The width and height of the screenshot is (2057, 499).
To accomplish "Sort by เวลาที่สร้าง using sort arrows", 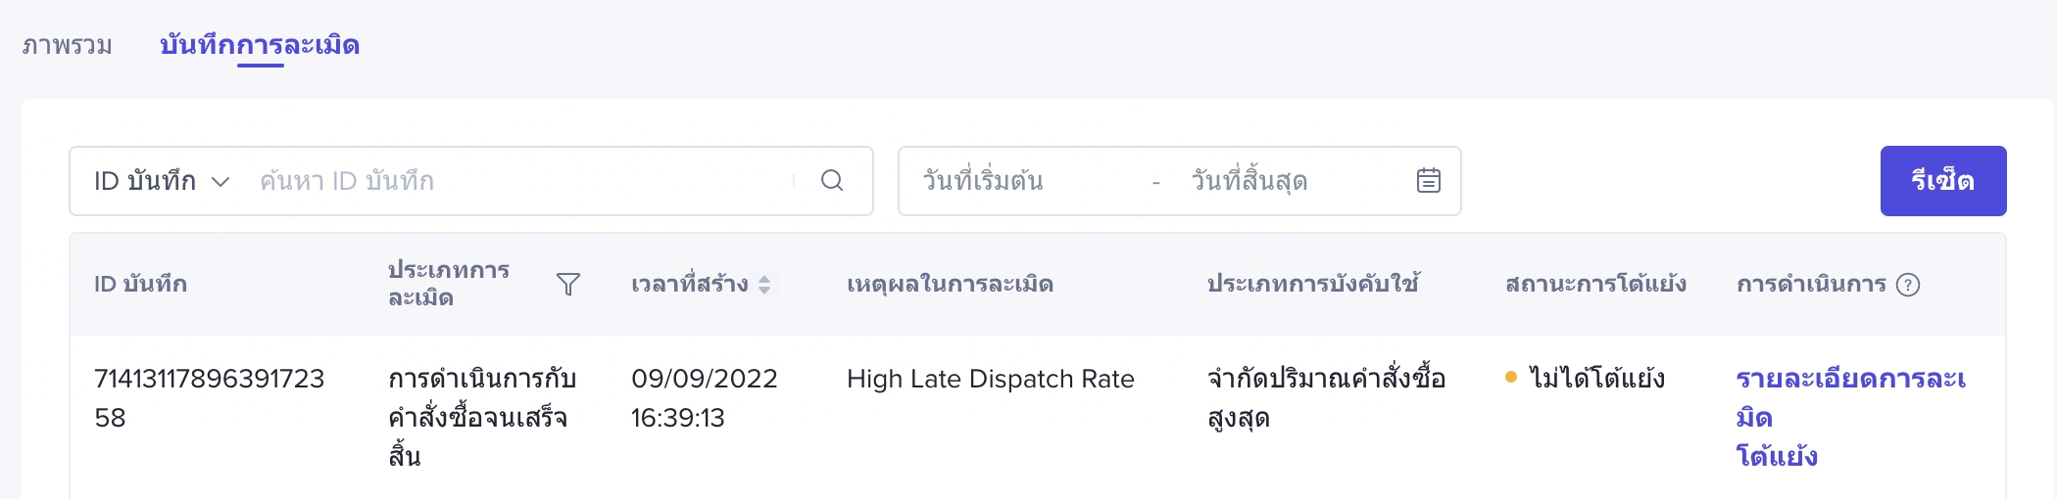I will pyautogui.click(x=764, y=285).
